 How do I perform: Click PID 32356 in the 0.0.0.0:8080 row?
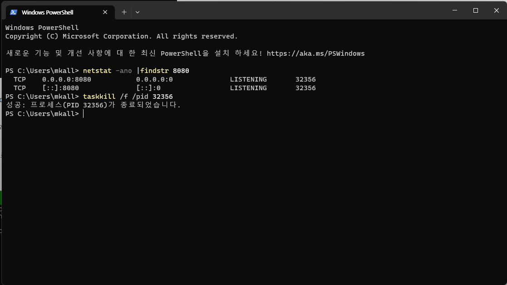click(x=305, y=79)
